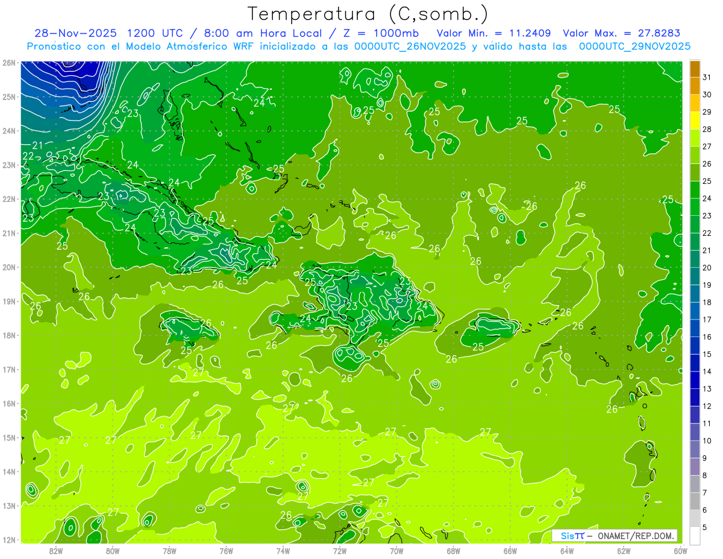Click the '82W' longitude axis label
The width and height of the screenshot is (723, 559).
click(x=56, y=551)
